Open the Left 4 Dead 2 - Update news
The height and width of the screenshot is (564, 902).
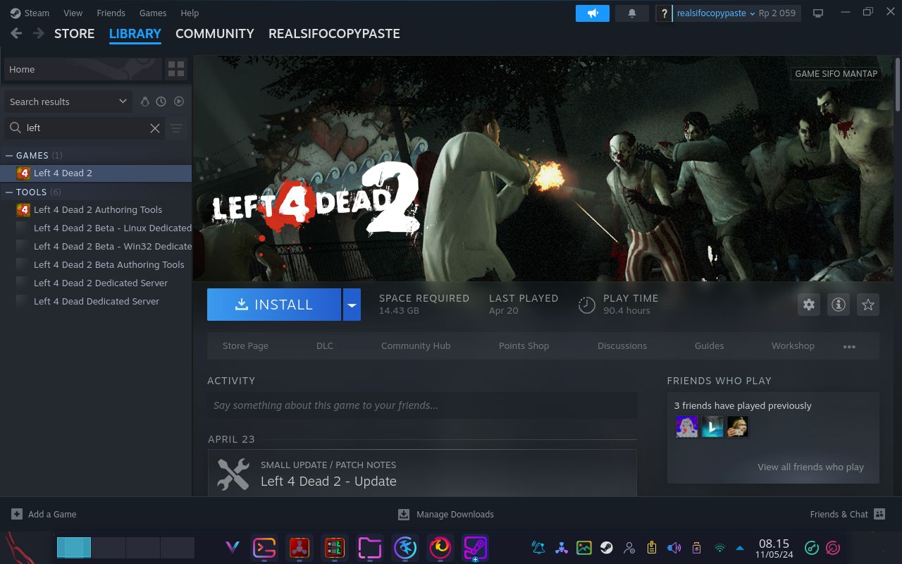(328, 482)
